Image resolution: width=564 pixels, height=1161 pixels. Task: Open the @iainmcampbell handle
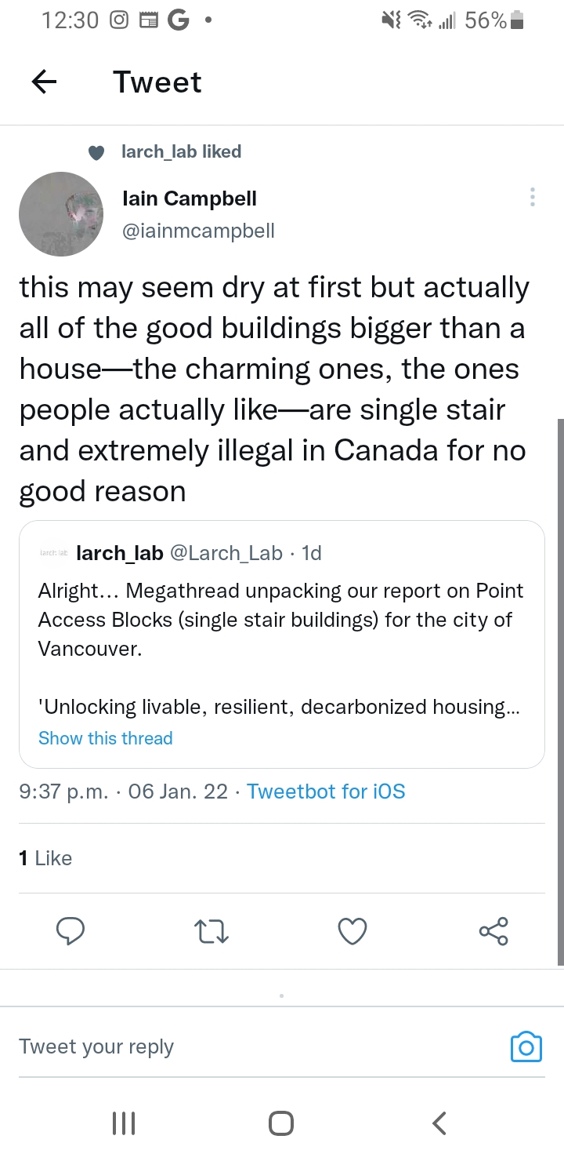199,231
